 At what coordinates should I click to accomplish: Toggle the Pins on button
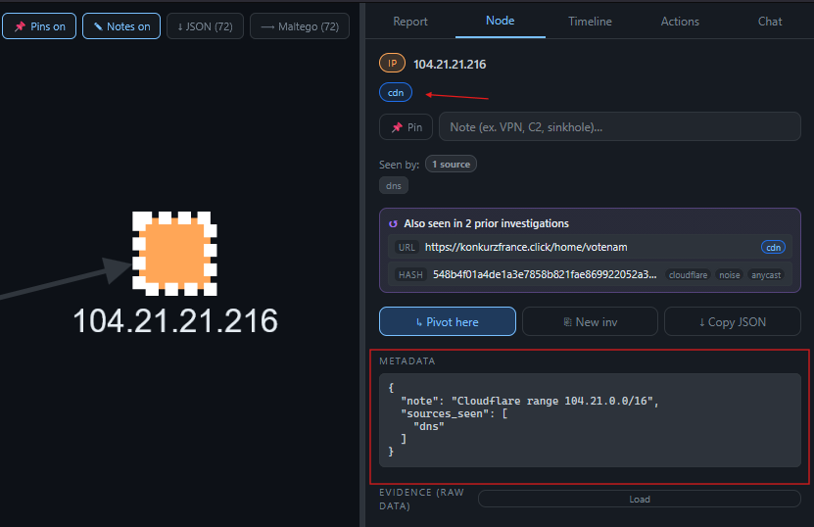39,26
